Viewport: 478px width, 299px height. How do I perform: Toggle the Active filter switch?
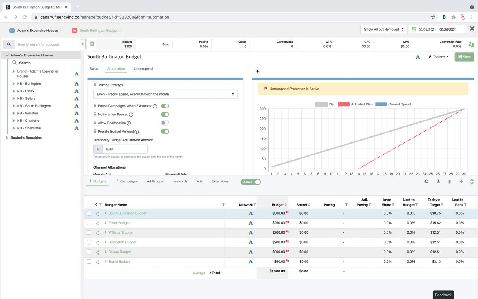point(251,182)
